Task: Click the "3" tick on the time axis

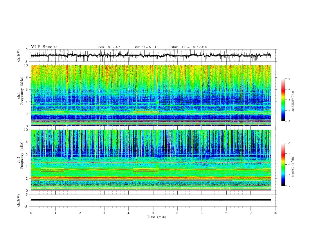Action: (104, 213)
